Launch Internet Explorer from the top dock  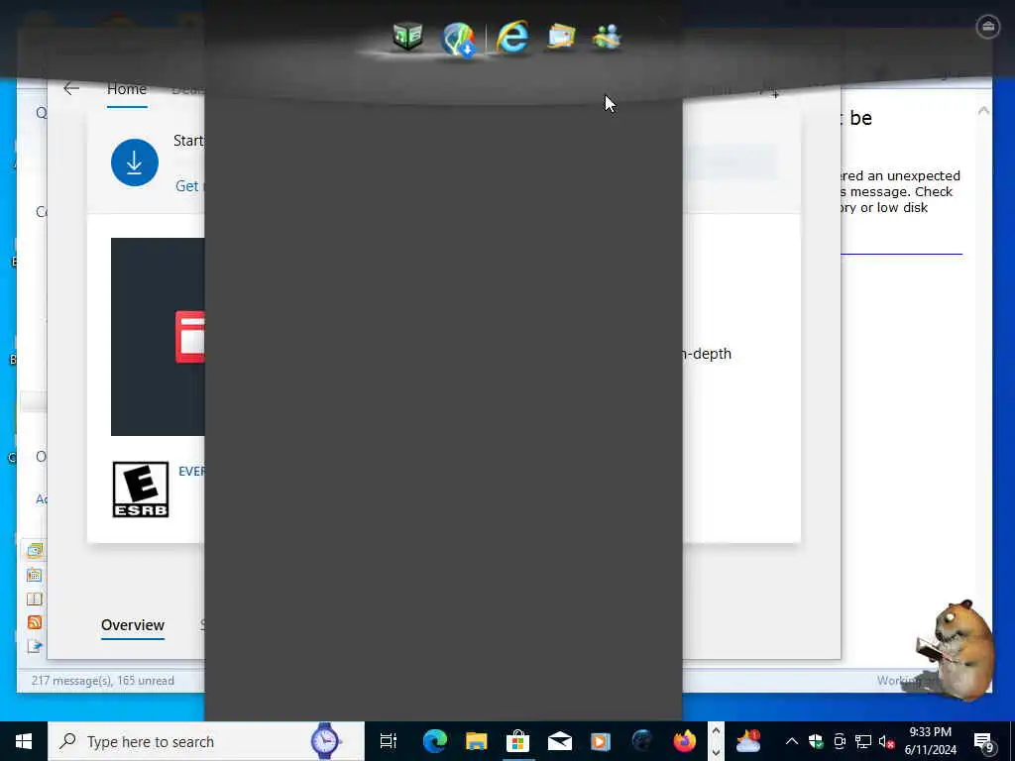click(512, 37)
